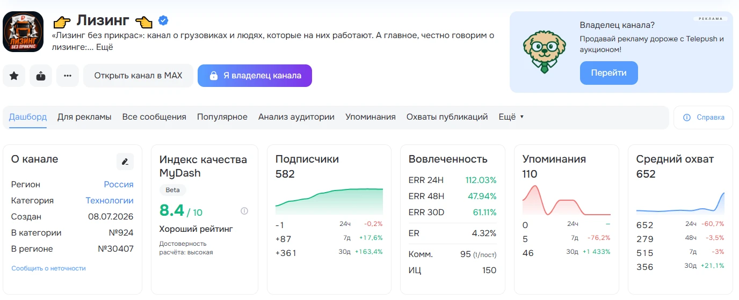Click the Хороший рейтинг label
This screenshot has width=739, height=300.
click(196, 229)
